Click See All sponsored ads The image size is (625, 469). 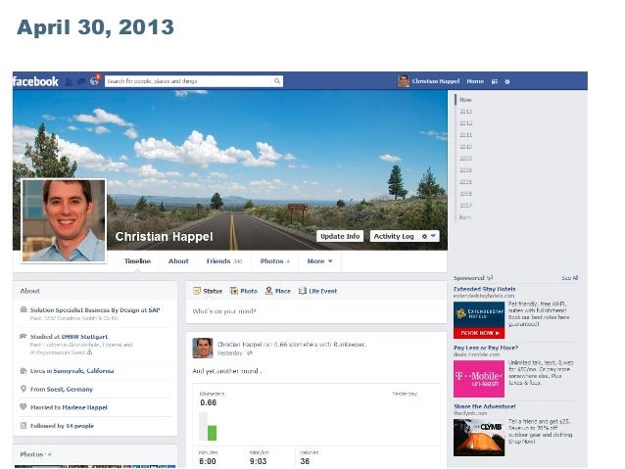click(x=569, y=278)
